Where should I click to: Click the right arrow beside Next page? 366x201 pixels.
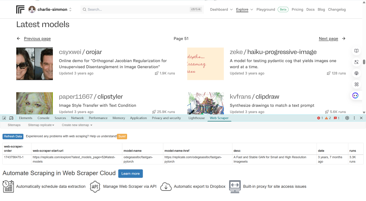[344, 39]
